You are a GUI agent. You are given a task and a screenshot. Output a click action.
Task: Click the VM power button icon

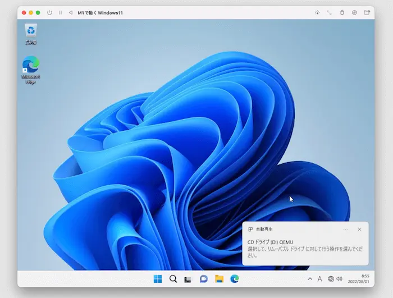point(49,12)
